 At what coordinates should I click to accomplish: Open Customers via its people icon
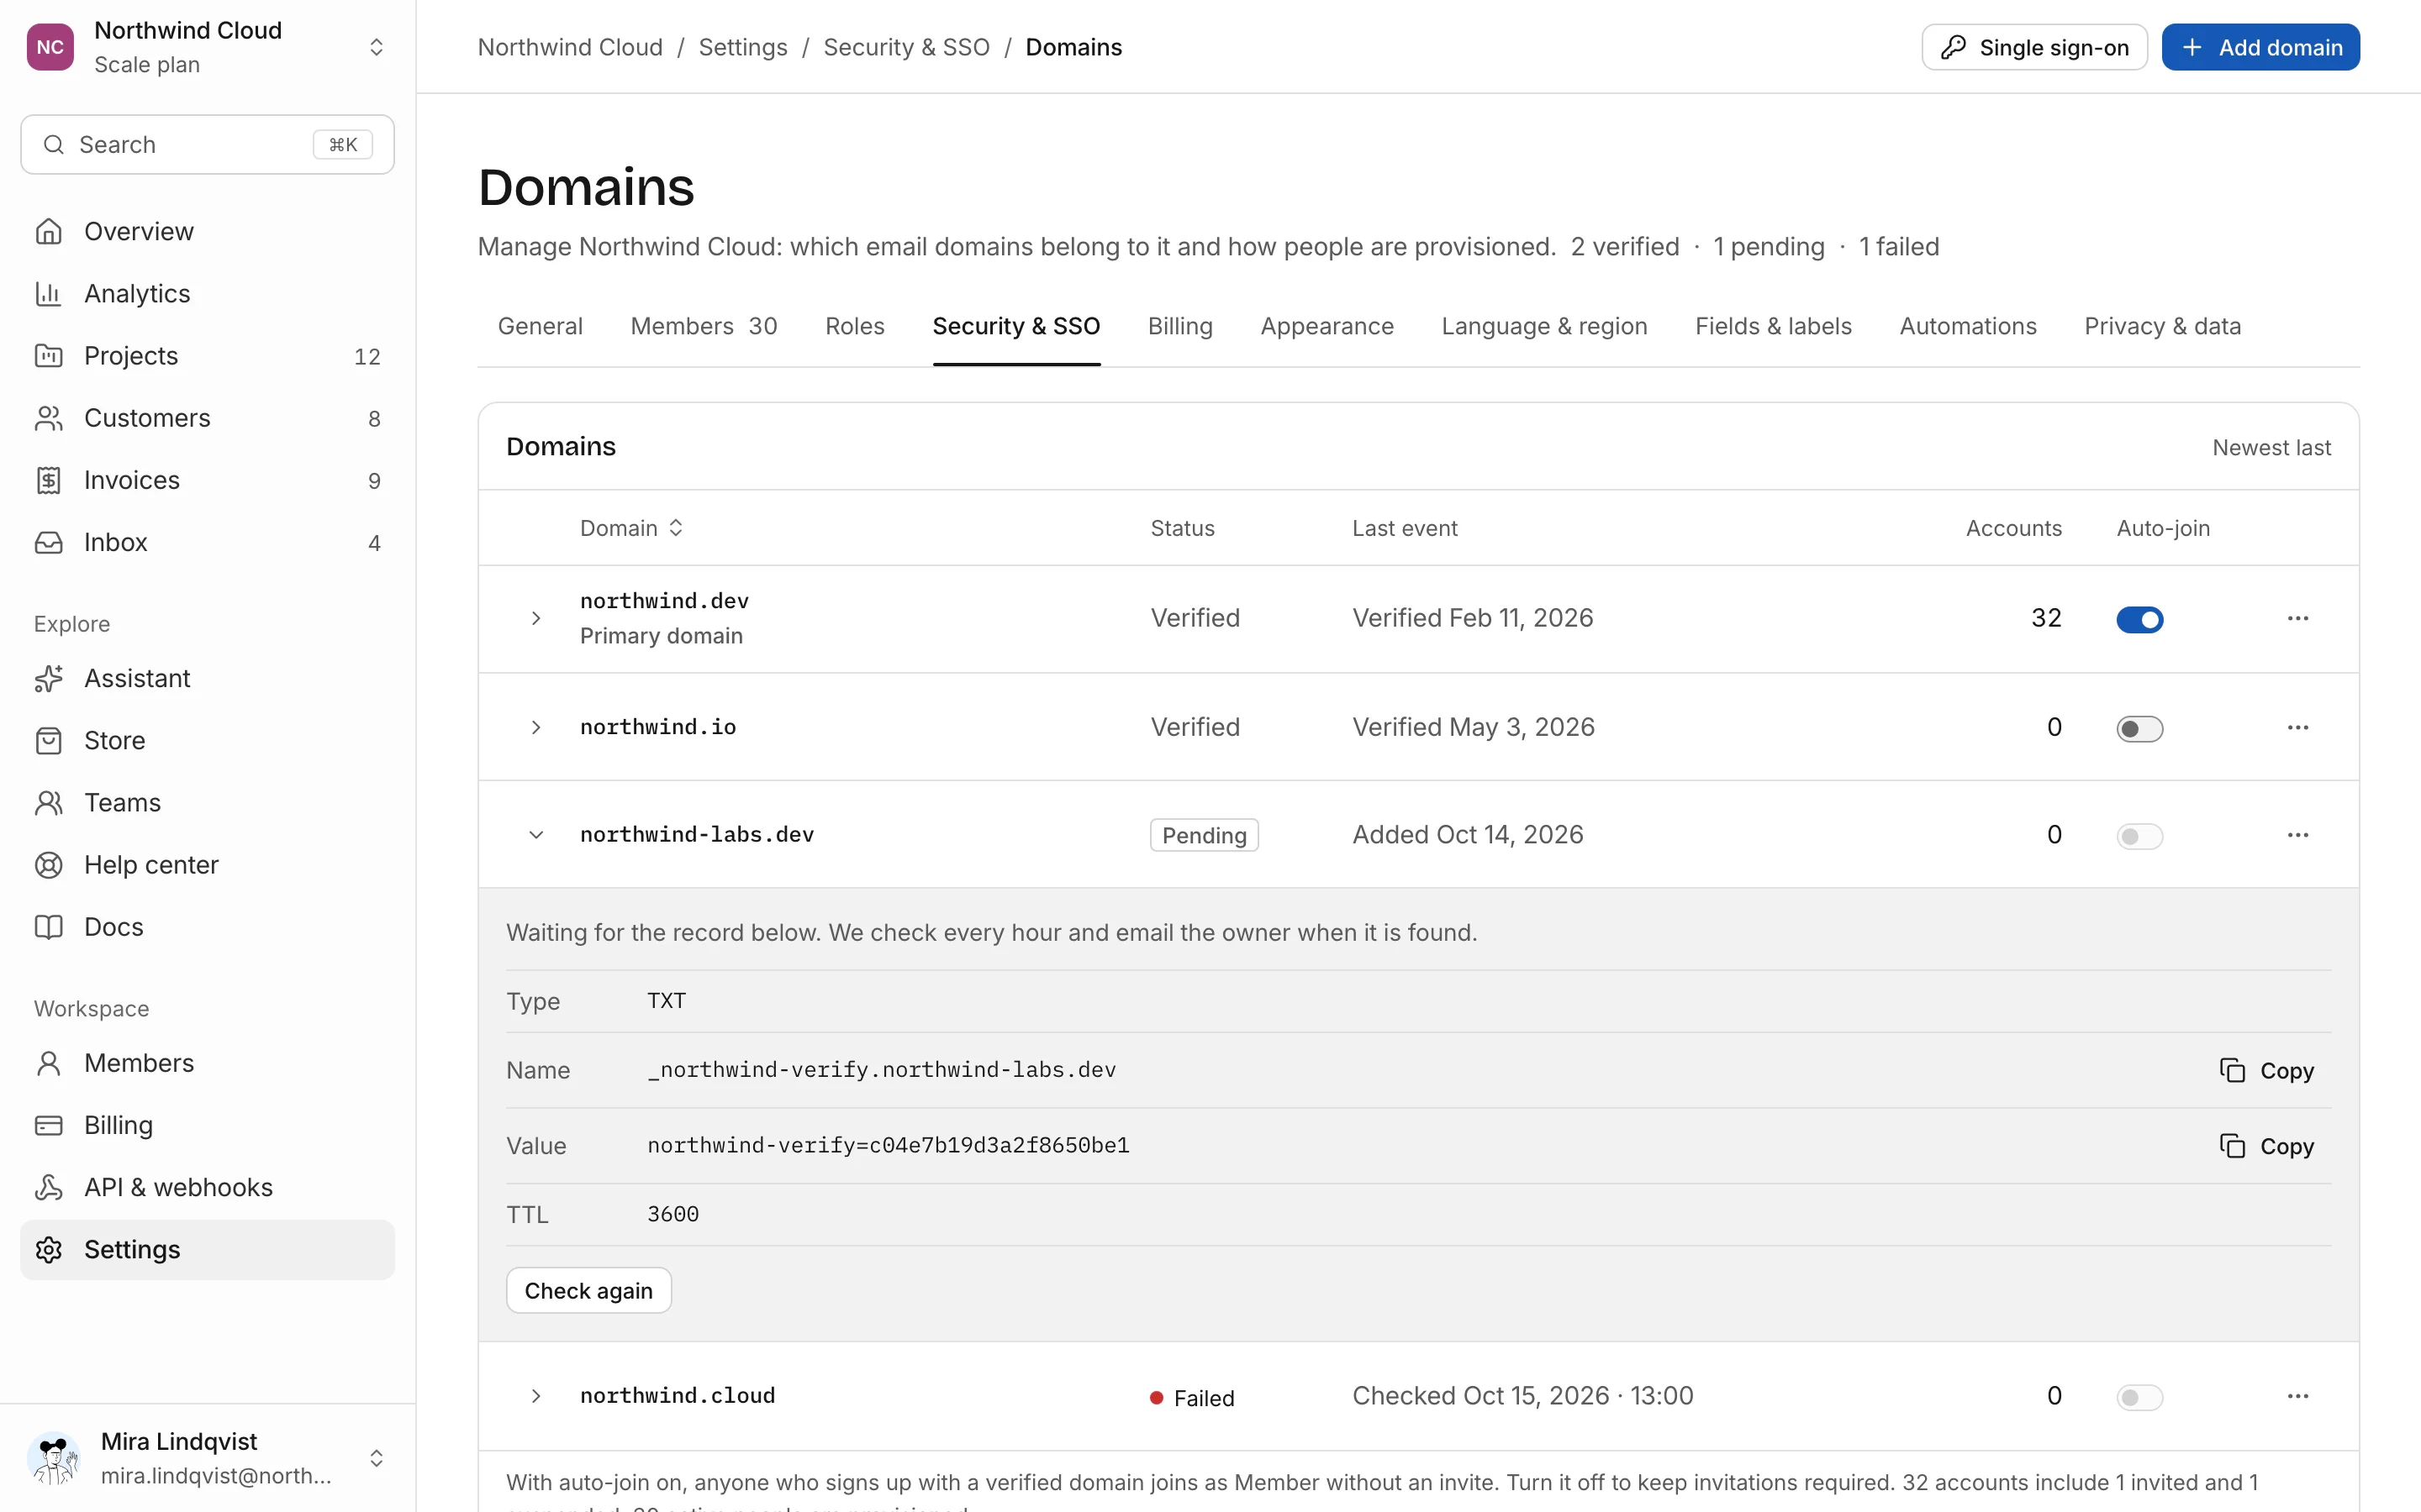tap(48, 418)
